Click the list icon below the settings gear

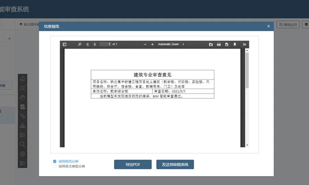coord(22,163)
